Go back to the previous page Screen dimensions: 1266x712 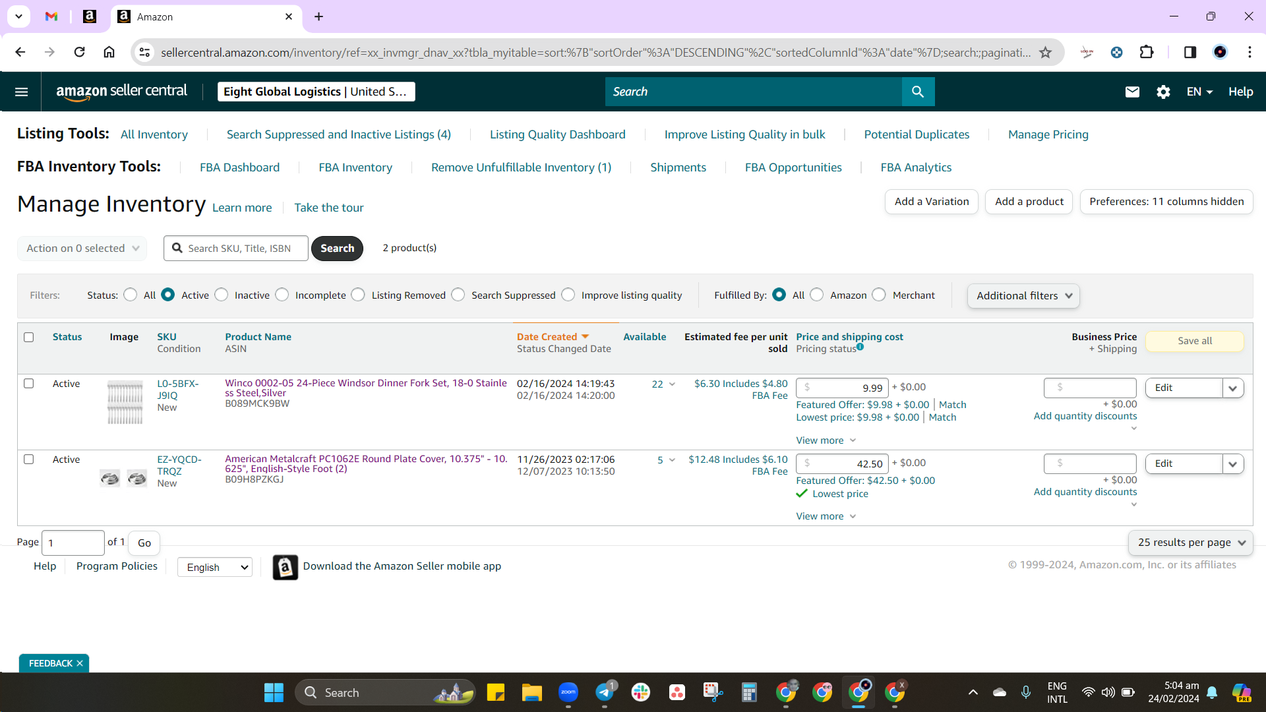click(x=20, y=52)
